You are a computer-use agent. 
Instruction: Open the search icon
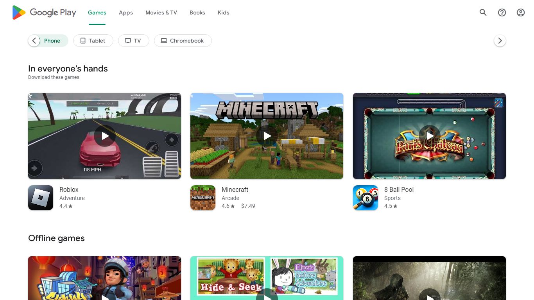tap(483, 12)
